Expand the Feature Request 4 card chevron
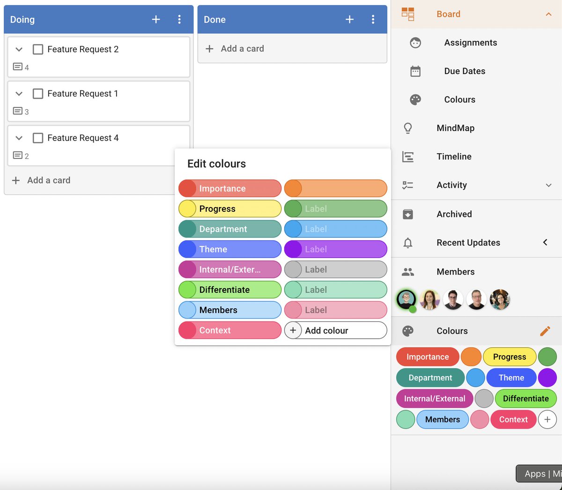This screenshot has width=562, height=490. pos(19,138)
